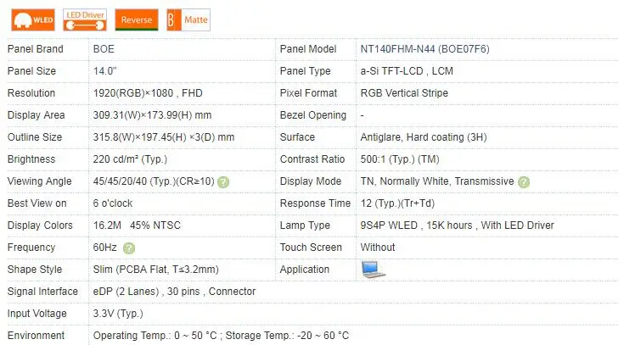
Task: Click the 60Hz frequency value
Action: click(104, 248)
